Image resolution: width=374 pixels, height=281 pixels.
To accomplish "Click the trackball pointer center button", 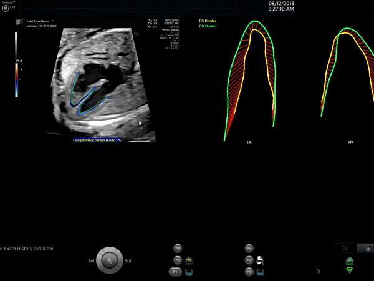I will [x=110, y=260].
